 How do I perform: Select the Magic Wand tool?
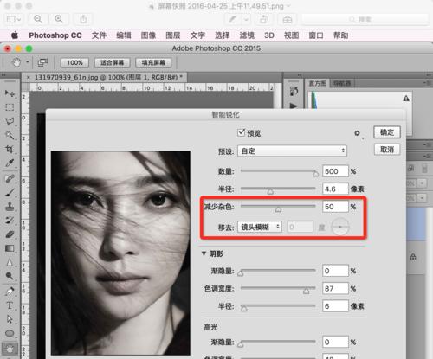10,135
